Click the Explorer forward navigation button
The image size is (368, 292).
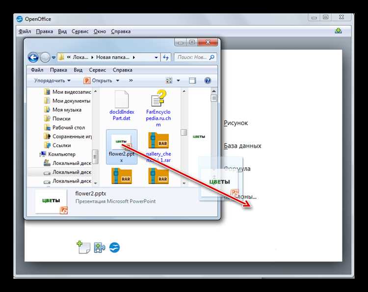(x=45, y=57)
